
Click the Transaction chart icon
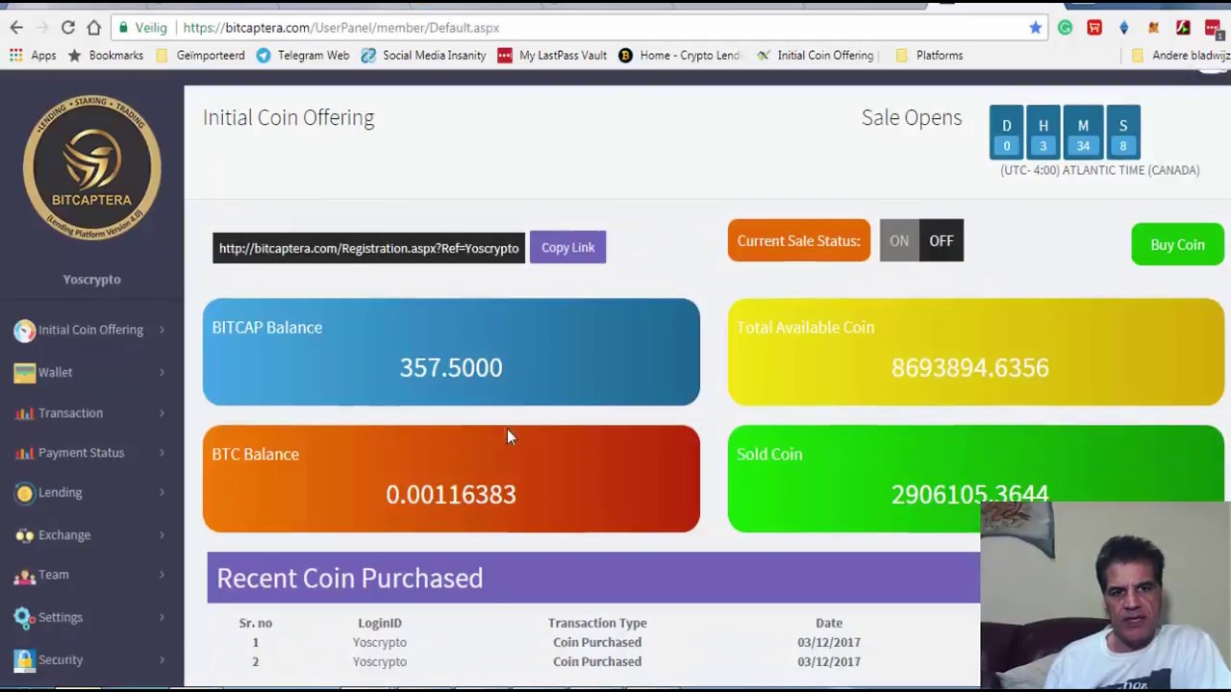(x=24, y=413)
